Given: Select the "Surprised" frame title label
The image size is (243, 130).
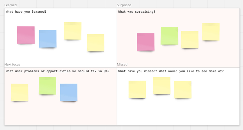Looking at the screenshot, I should coord(124,5).
